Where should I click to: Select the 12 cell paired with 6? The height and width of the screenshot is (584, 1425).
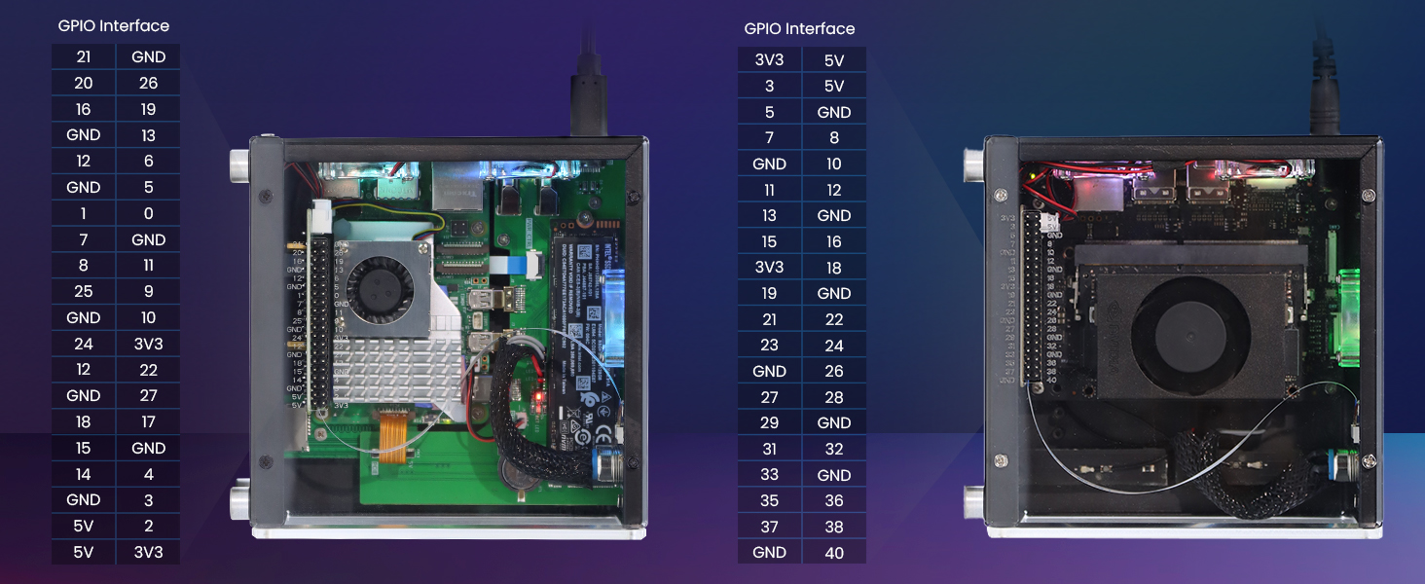(x=84, y=161)
